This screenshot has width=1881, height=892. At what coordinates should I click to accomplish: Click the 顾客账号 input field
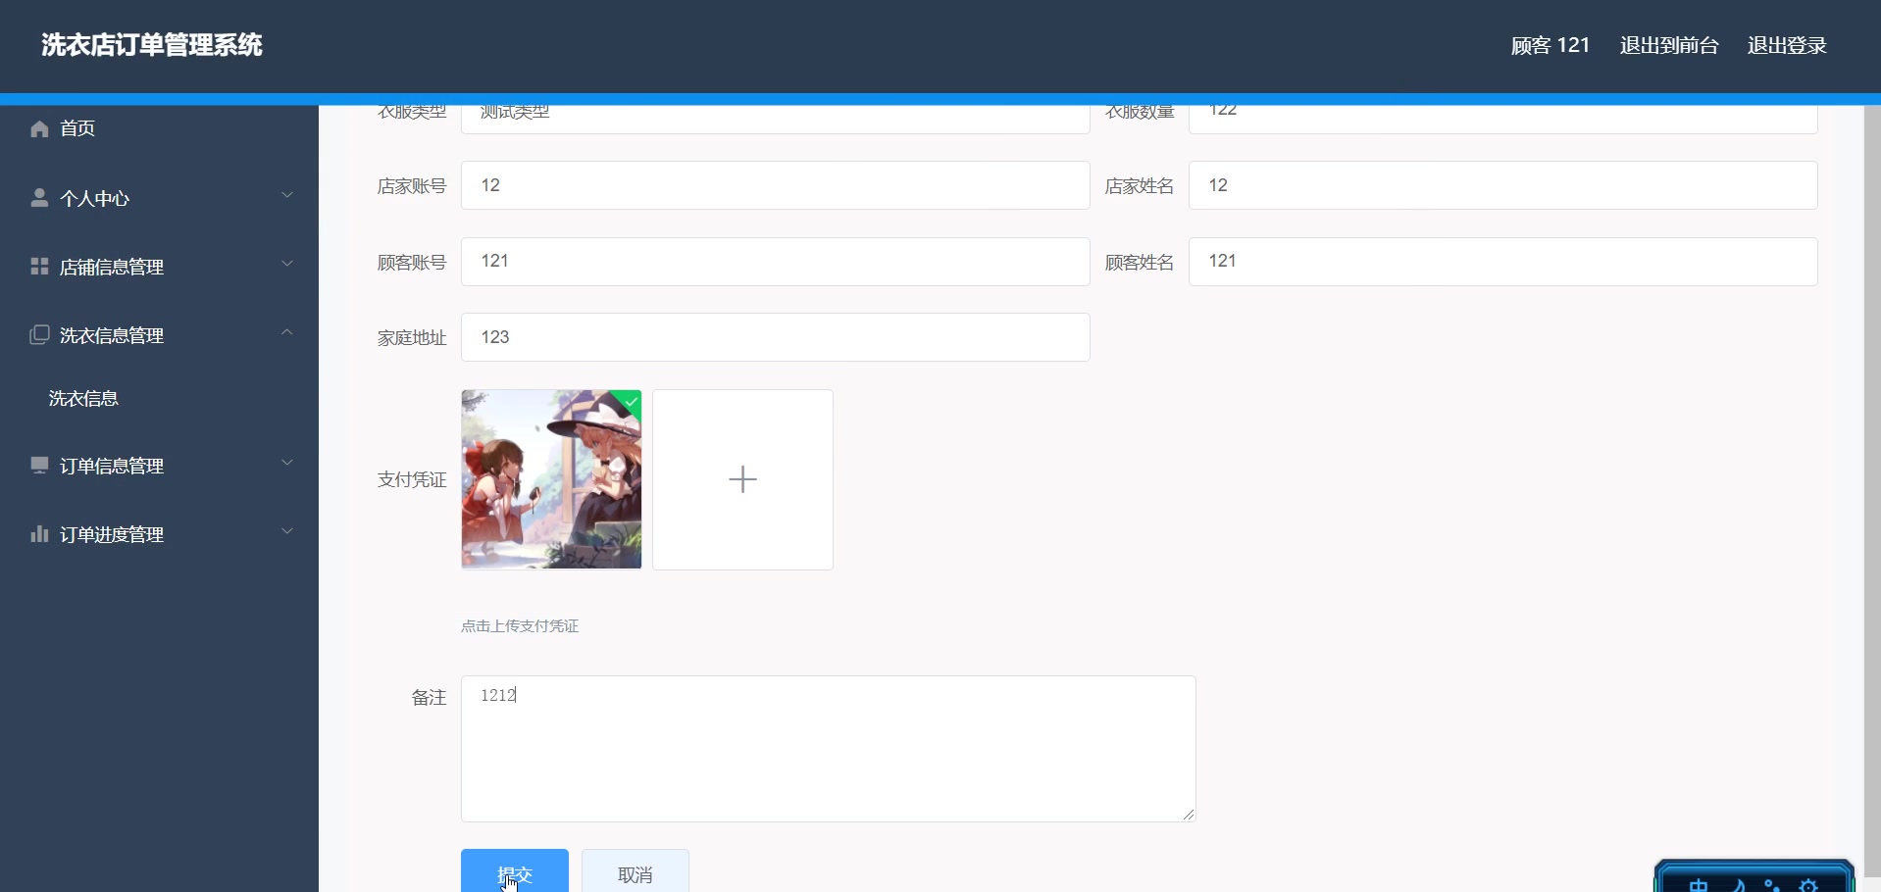[776, 262]
